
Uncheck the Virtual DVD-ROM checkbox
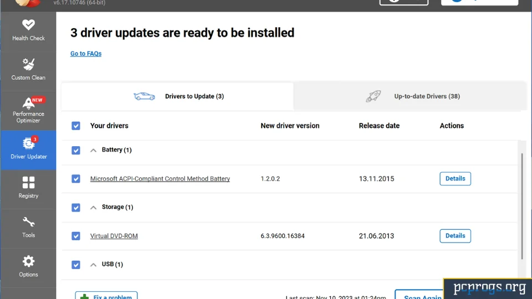click(76, 236)
